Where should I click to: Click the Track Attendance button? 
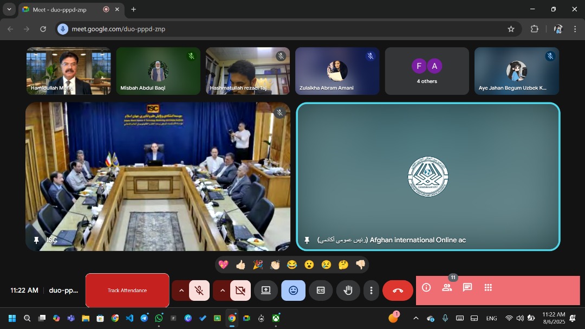[x=127, y=291]
